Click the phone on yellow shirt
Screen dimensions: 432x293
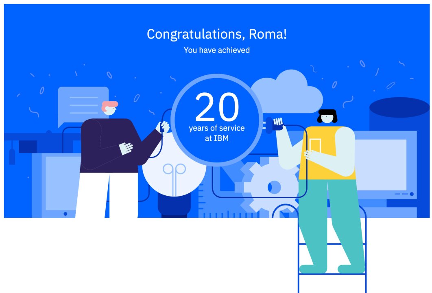(x=315, y=146)
